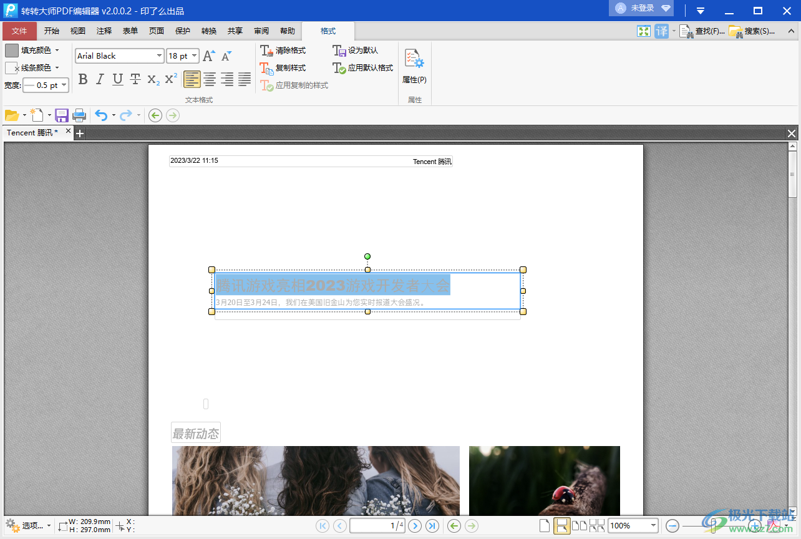Switch to 表单 ribbon tab
Screen dimensions: 801x539
coord(130,31)
